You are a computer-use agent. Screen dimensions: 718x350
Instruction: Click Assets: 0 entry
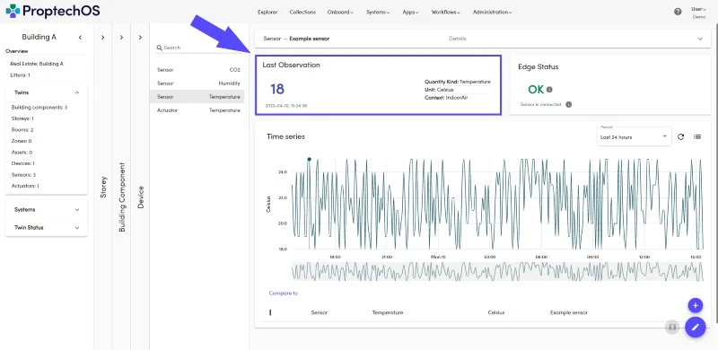tap(22, 153)
